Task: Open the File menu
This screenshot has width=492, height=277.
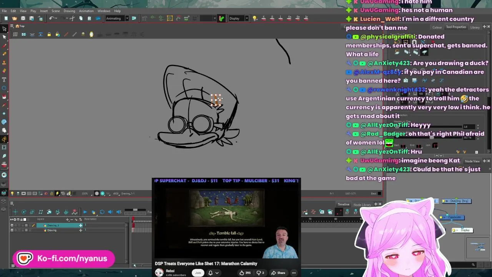Action: tap(4, 11)
